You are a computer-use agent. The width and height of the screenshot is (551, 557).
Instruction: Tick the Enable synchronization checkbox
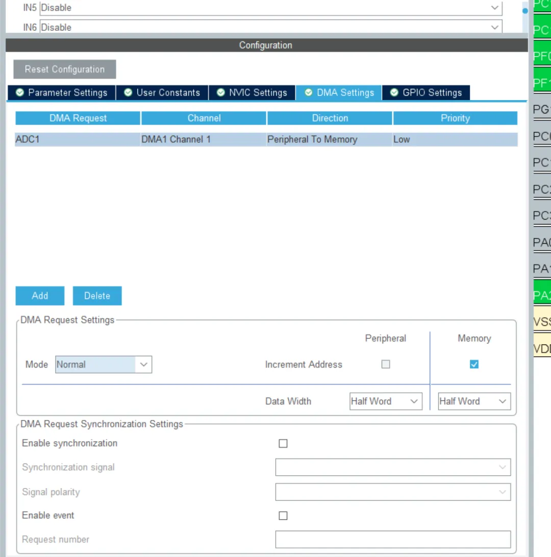click(x=283, y=444)
